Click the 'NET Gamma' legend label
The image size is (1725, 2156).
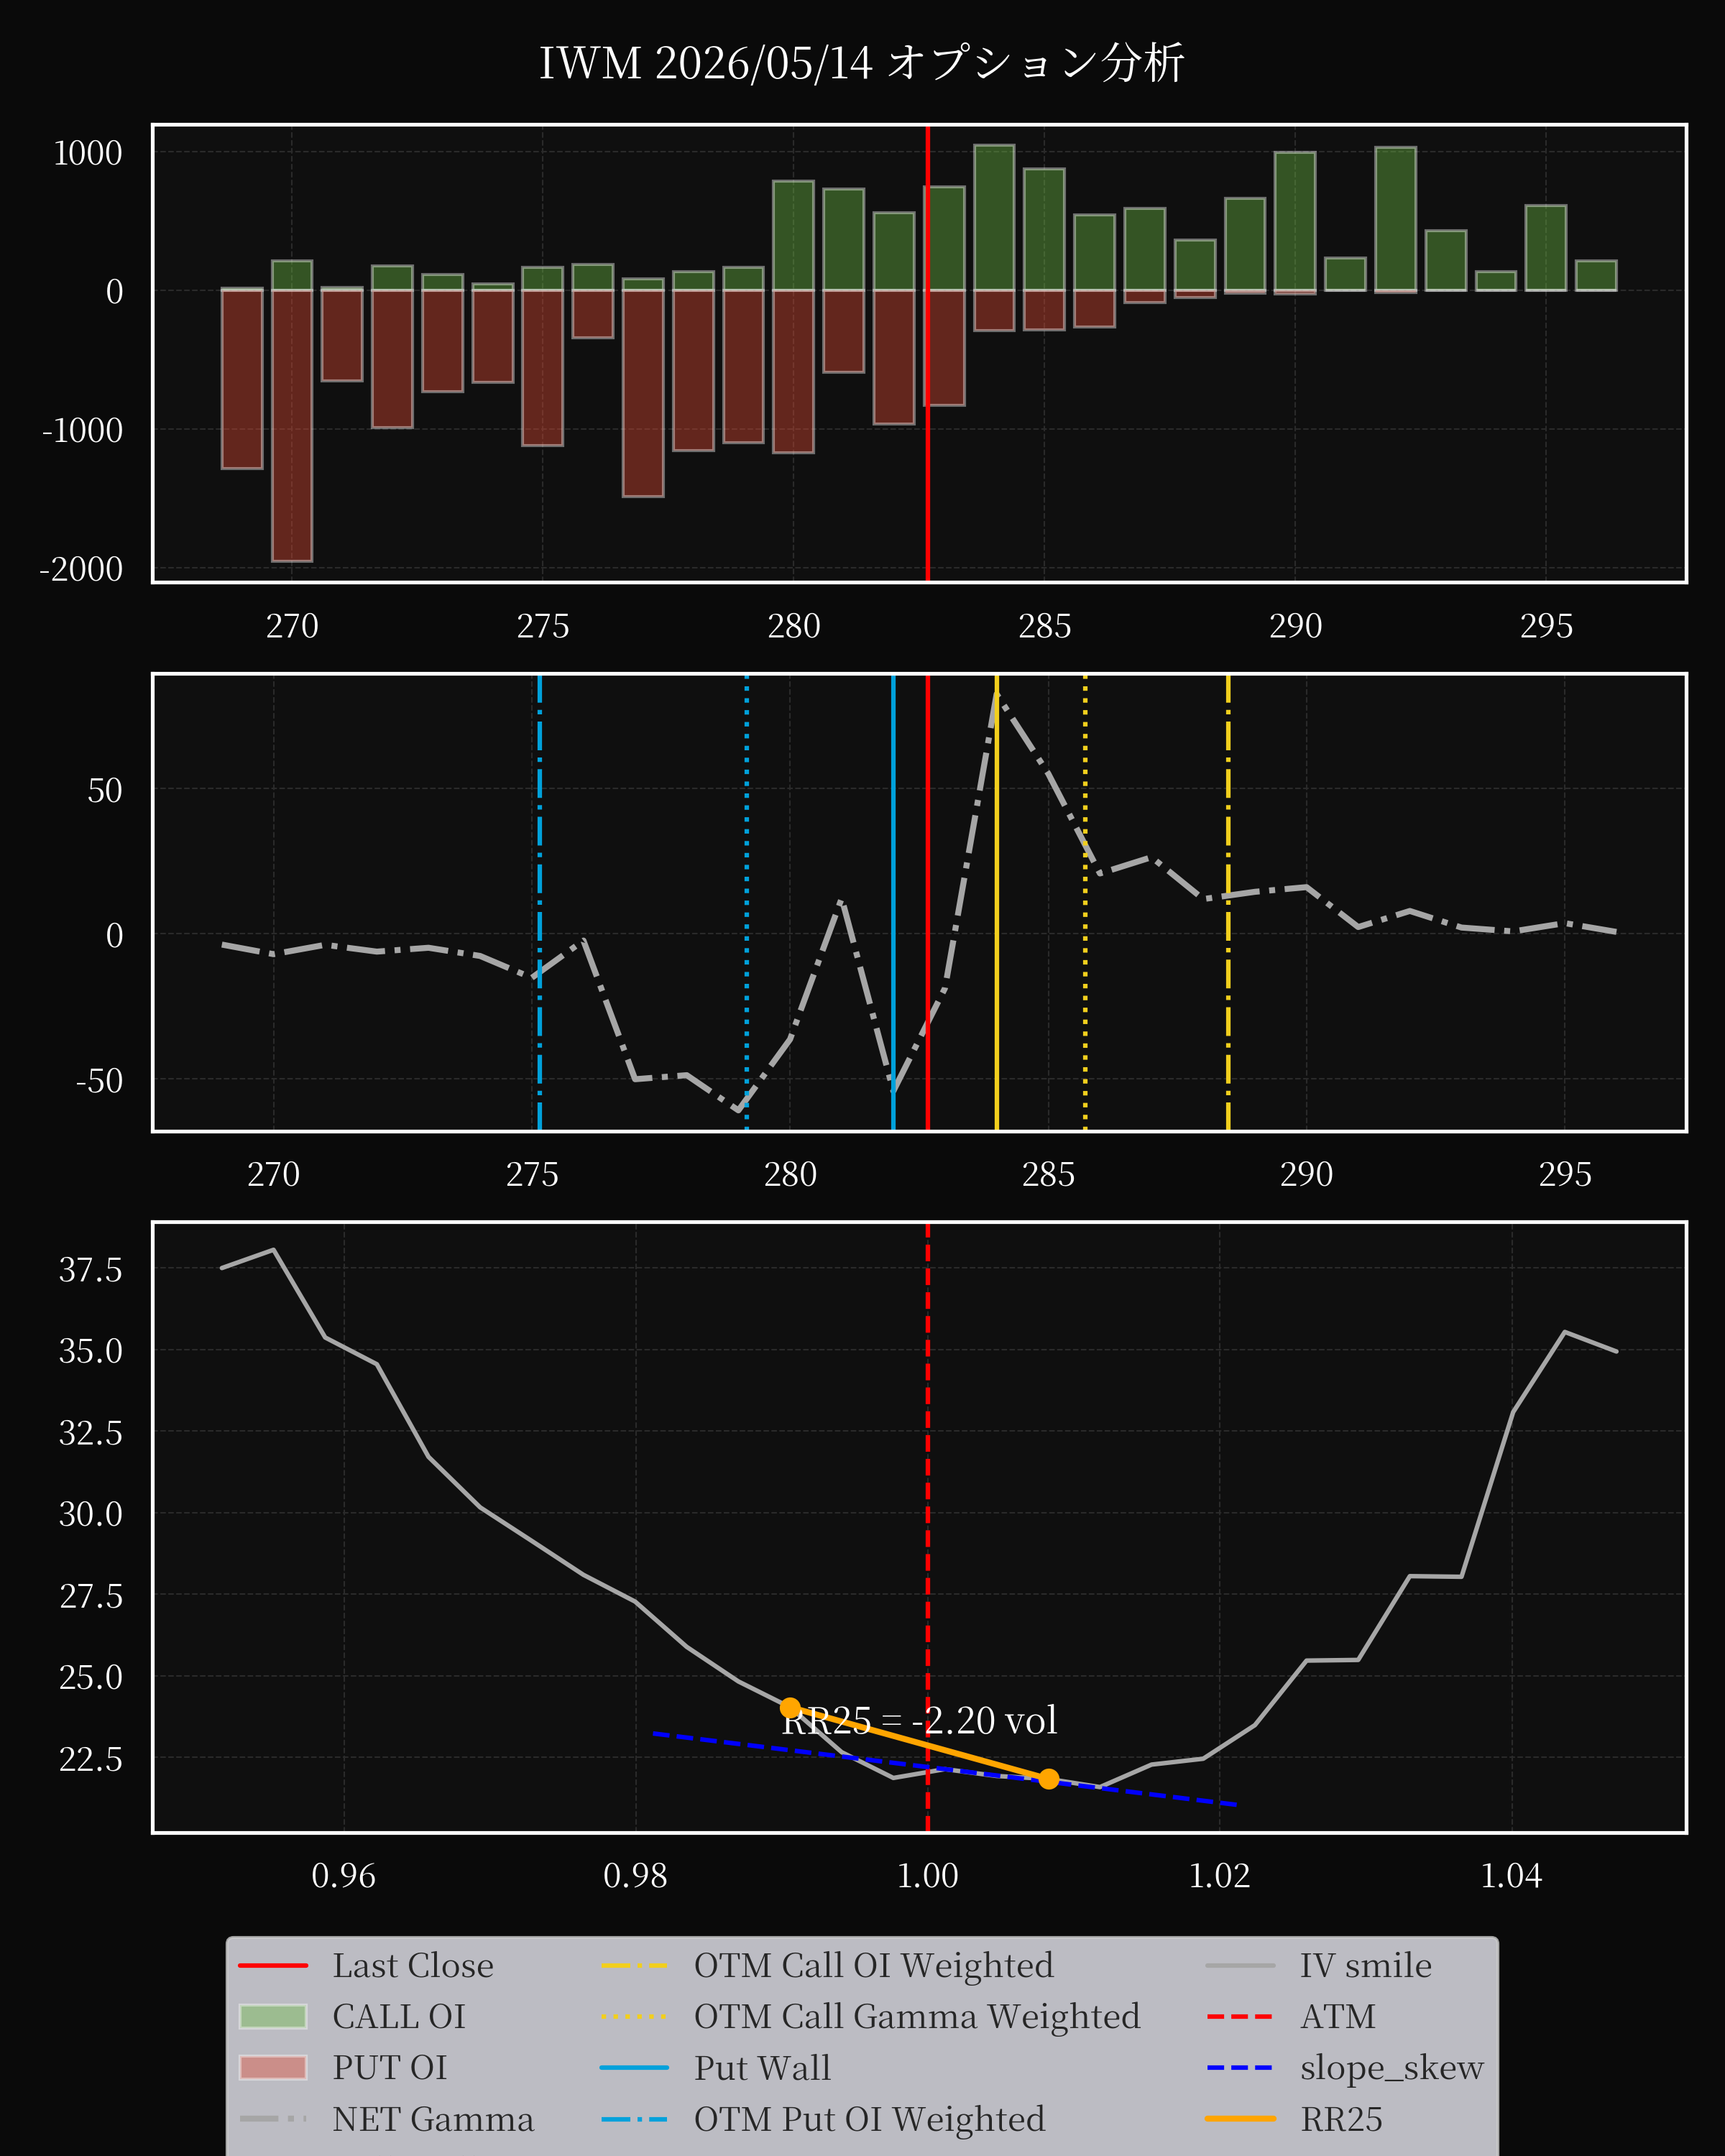pyautogui.click(x=433, y=2119)
